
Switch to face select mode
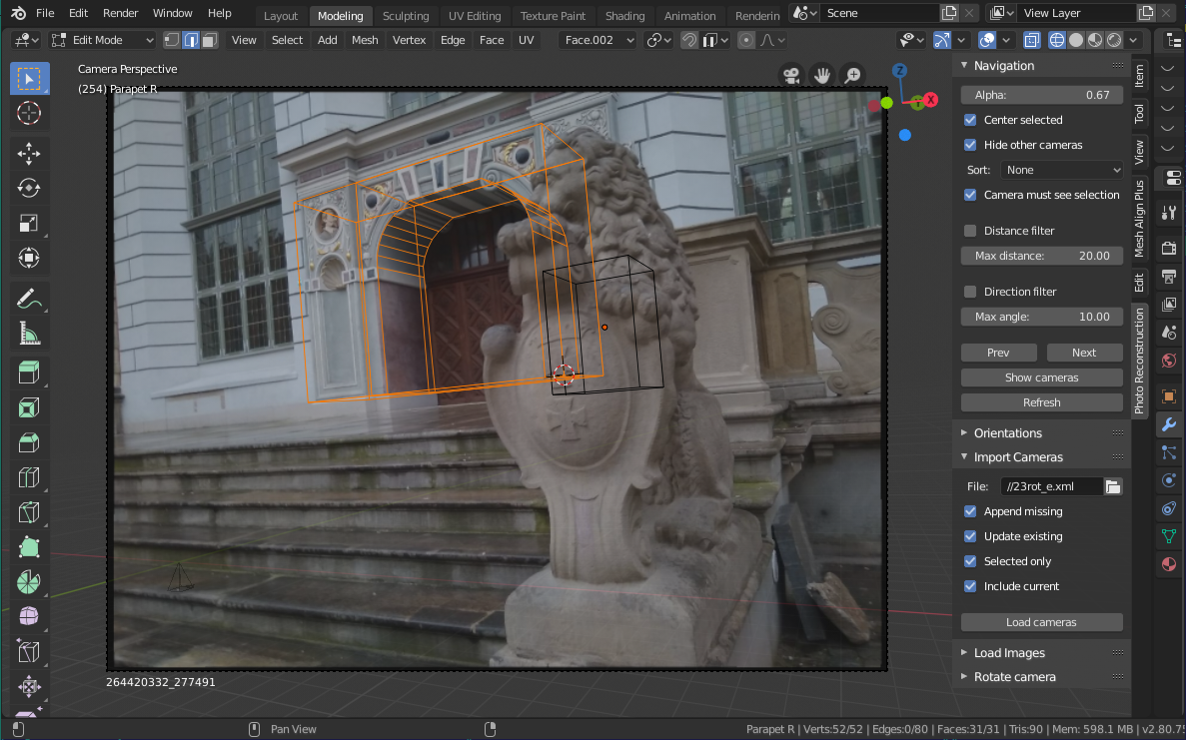[x=209, y=40]
